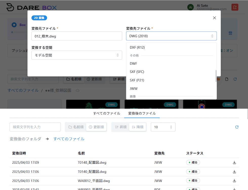The image size is (248, 190).
Task: Refresh the converted files list
Action: pyautogui.click(x=237, y=127)
